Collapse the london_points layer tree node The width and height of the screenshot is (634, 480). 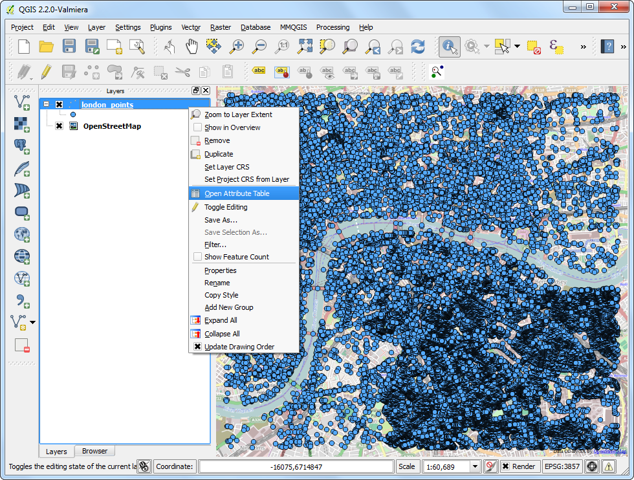(46, 105)
